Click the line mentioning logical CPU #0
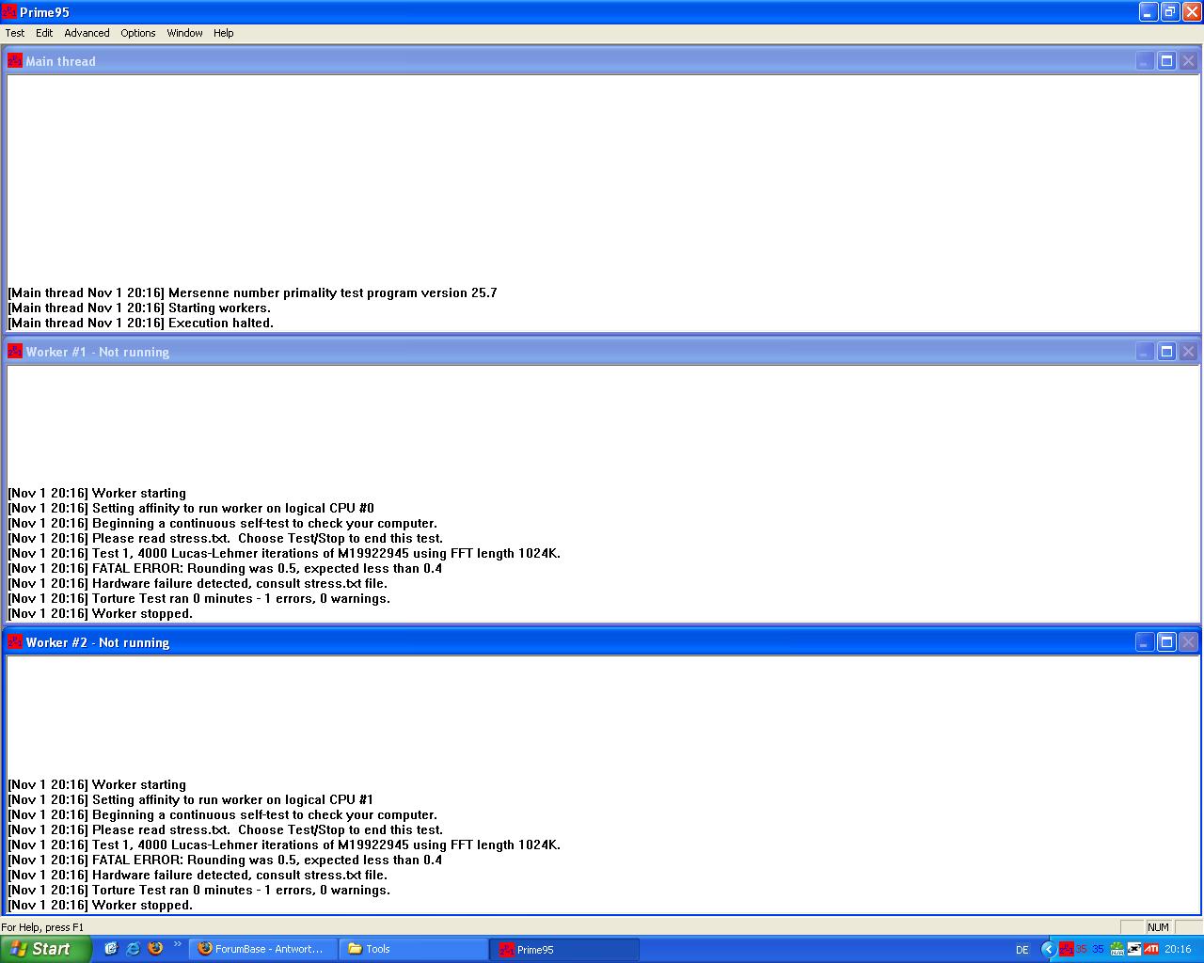This screenshot has width=1204, height=963. pos(191,508)
